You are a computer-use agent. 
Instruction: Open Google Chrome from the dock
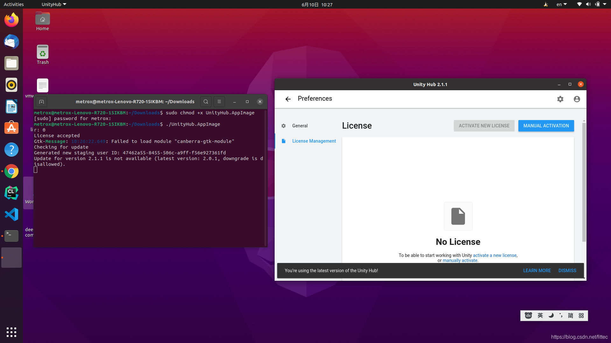[x=11, y=171]
